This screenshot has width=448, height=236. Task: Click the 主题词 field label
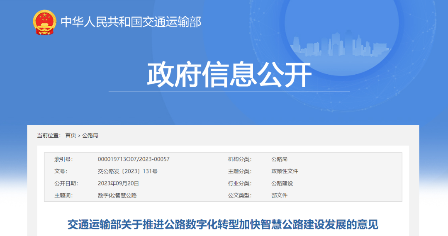click(x=63, y=195)
